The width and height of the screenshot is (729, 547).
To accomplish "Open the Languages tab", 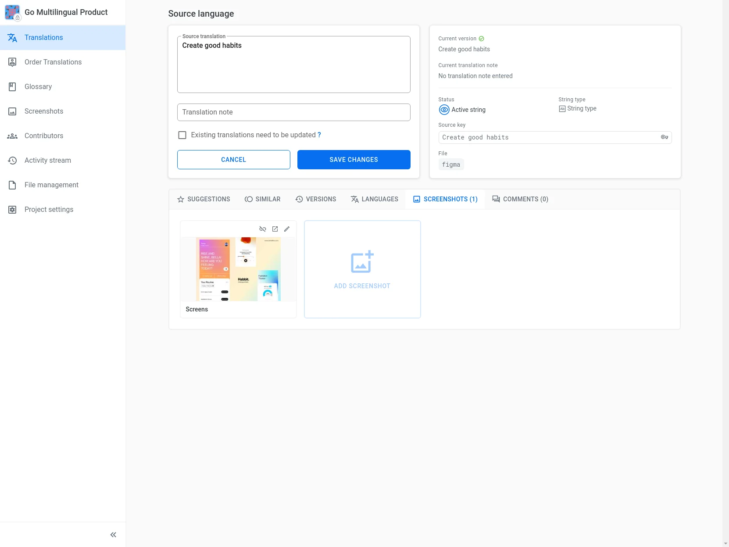I will coord(375,199).
